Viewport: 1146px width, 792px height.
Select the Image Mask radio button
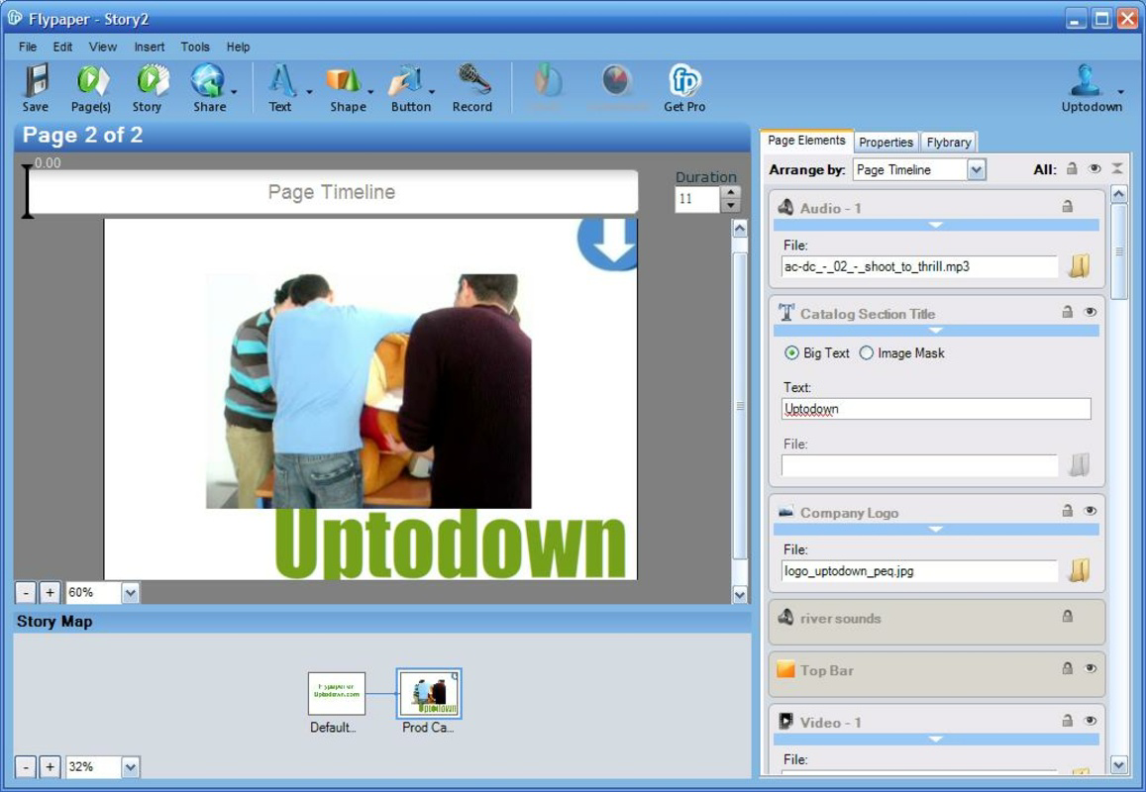pyautogui.click(x=866, y=352)
